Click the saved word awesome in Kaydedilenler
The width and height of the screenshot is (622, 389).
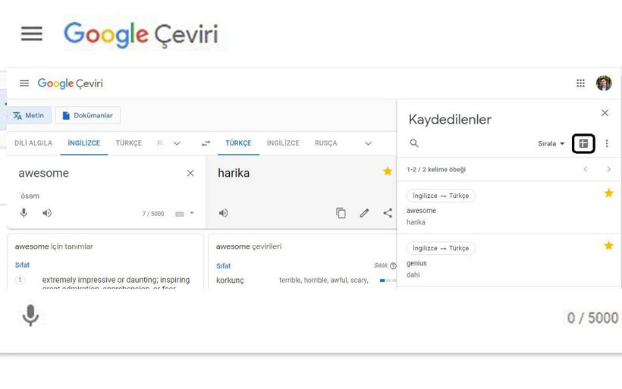(x=421, y=211)
